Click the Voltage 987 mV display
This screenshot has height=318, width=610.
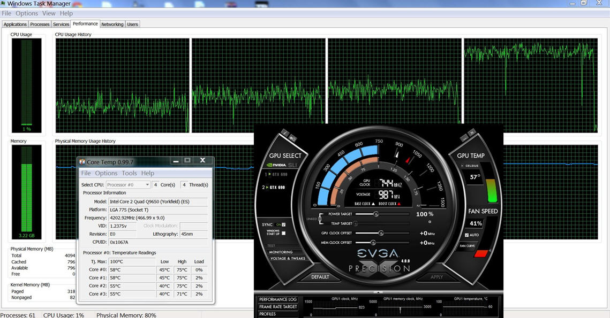[x=389, y=195]
